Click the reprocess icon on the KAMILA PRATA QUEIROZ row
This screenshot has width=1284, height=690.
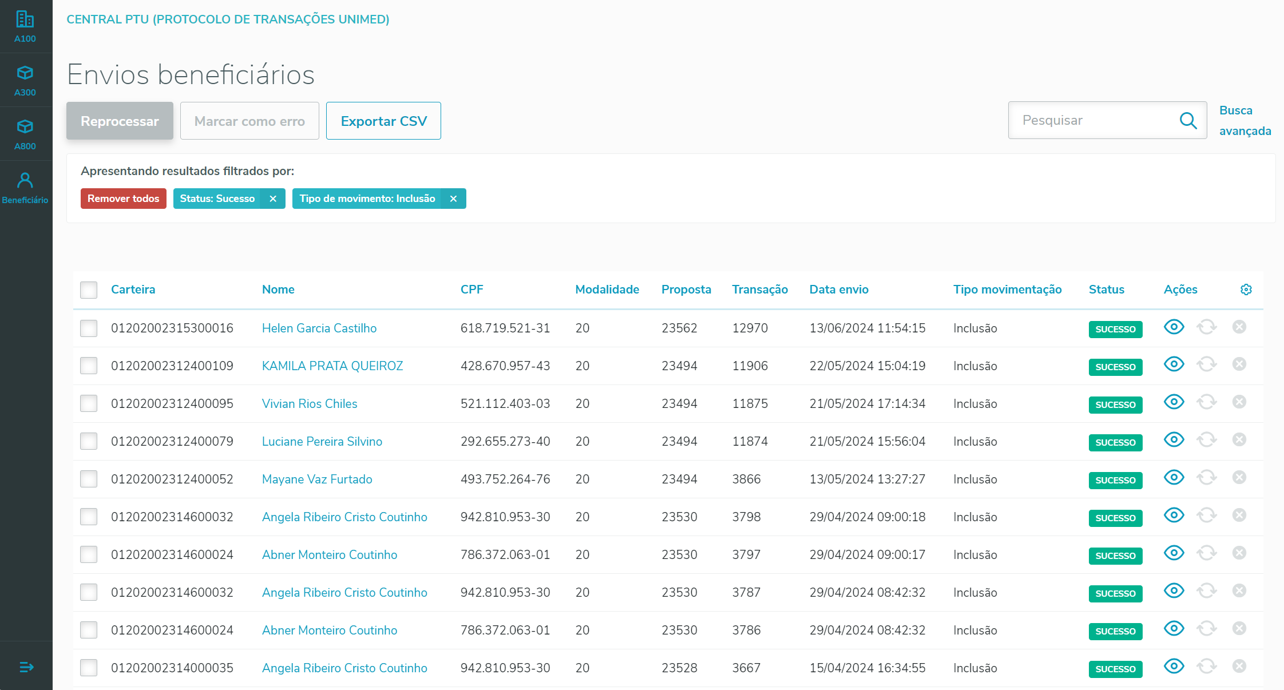tap(1207, 364)
